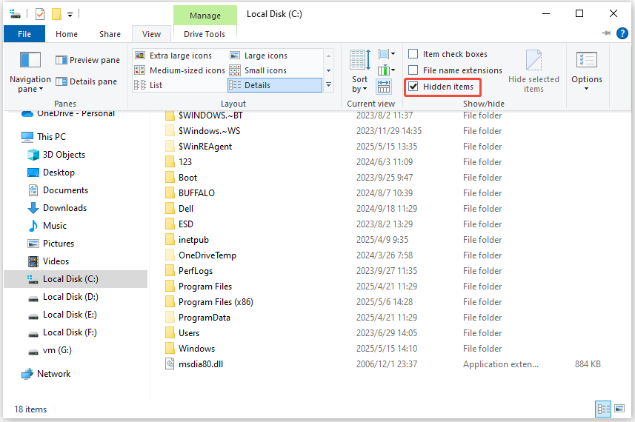Viewport: 635px width, 422px height.
Task: Open Customize Quick Access Toolbar dropdown
Action: [70, 15]
